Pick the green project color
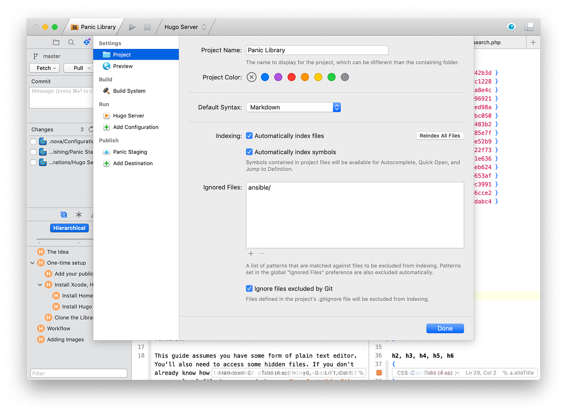 pyautogui.click(x=332, y=77)
